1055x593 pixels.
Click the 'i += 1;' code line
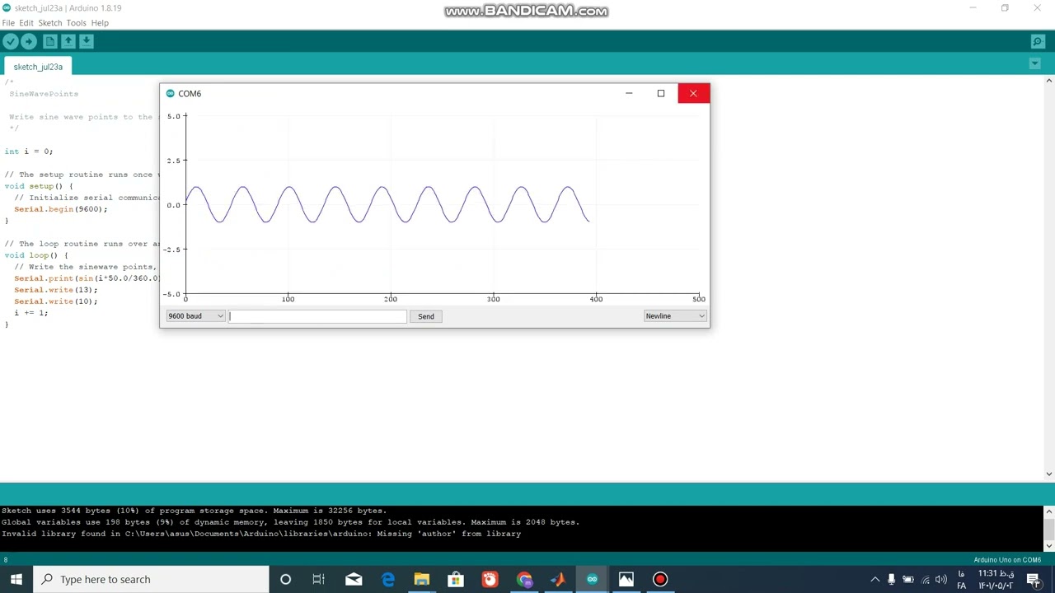click(x=30, y=313)
